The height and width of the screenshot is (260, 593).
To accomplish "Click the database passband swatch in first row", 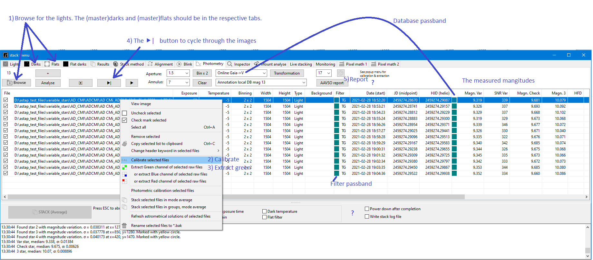I will pos(454,100).
